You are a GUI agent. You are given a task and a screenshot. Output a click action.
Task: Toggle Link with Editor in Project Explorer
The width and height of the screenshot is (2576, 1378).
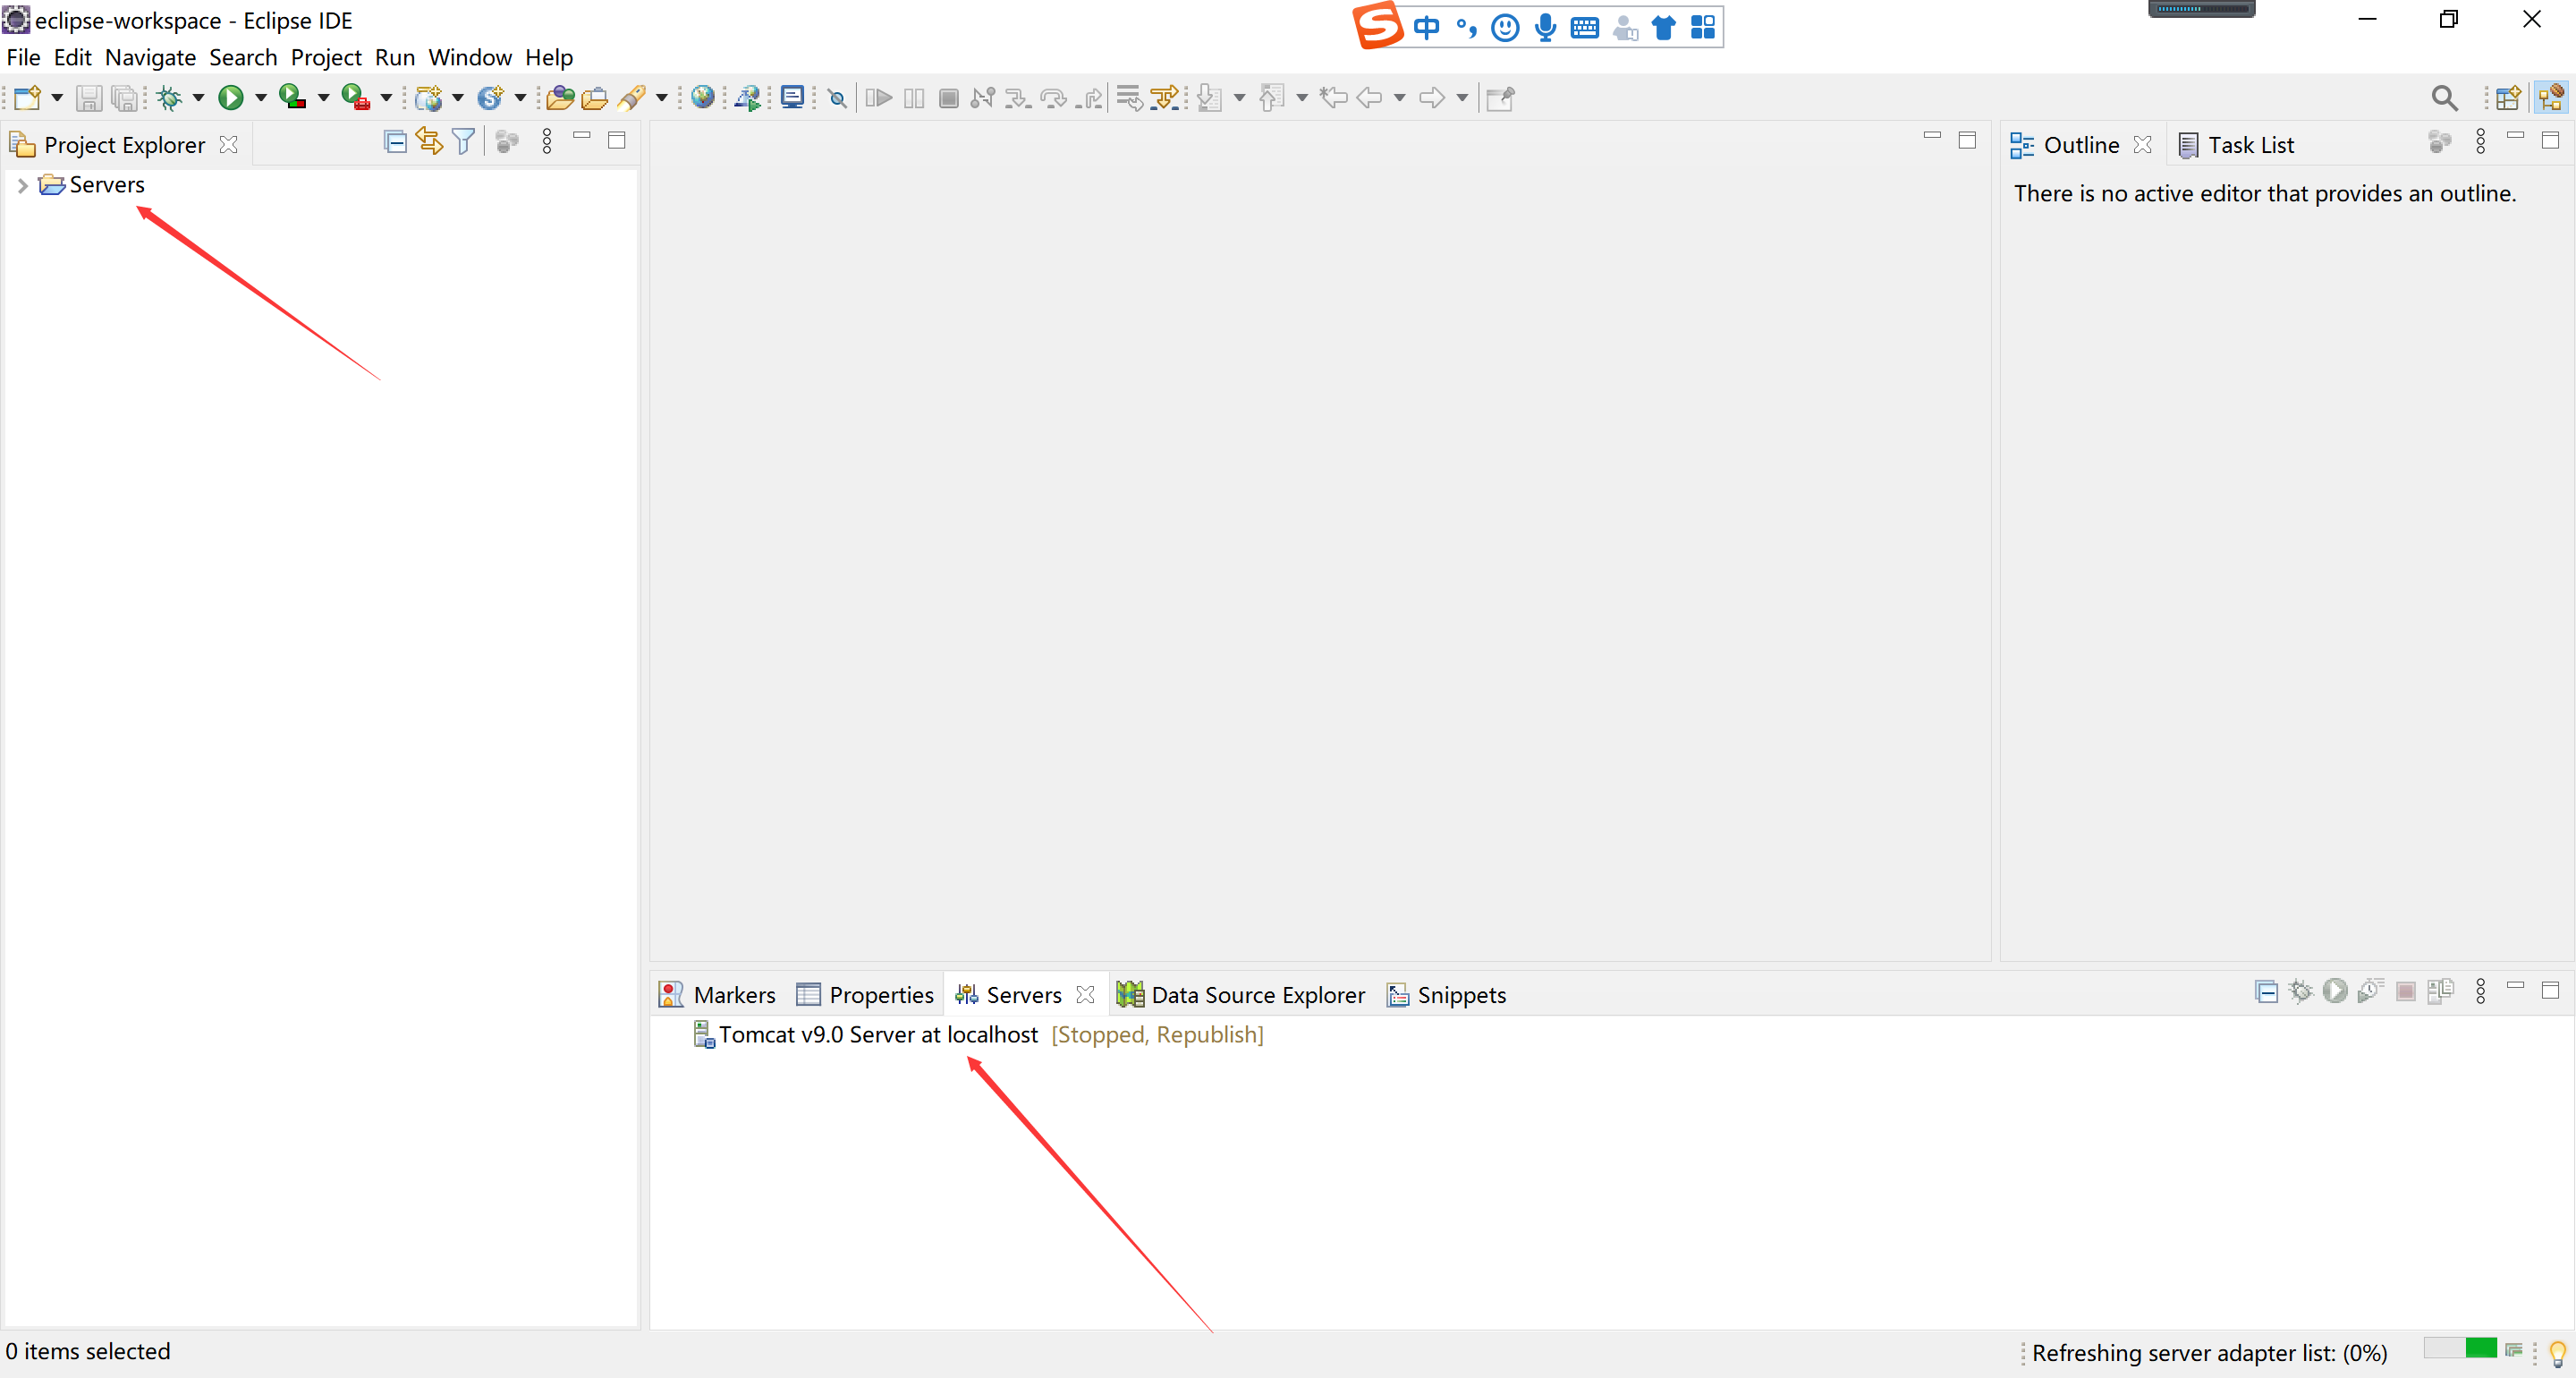[x=428, y=141]
